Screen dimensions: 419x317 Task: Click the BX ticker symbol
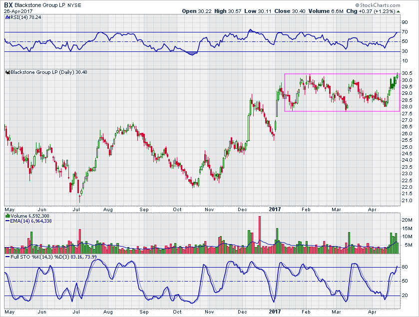click(8, 4)
